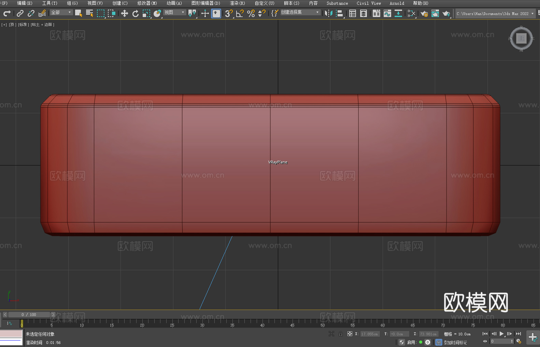This screenshot has height=347, width=540.
Task: Activate the Select and Move tool
Action: [x=125, y=13]
